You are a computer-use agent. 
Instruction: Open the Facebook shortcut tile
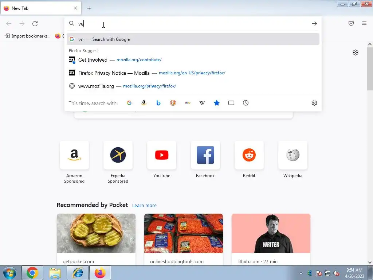[205, 160]
